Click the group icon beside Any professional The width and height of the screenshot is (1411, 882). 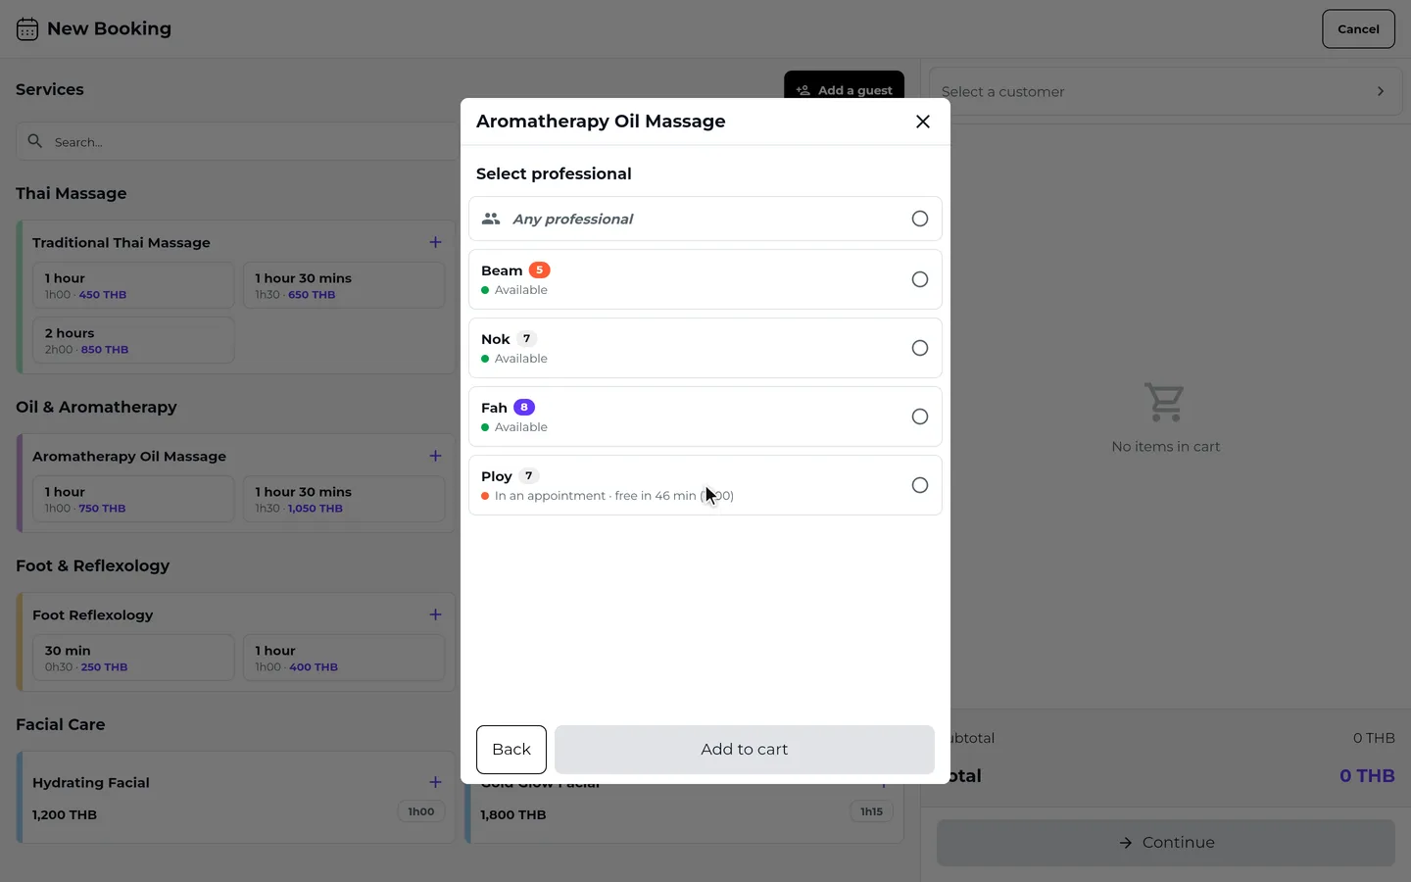491,219
